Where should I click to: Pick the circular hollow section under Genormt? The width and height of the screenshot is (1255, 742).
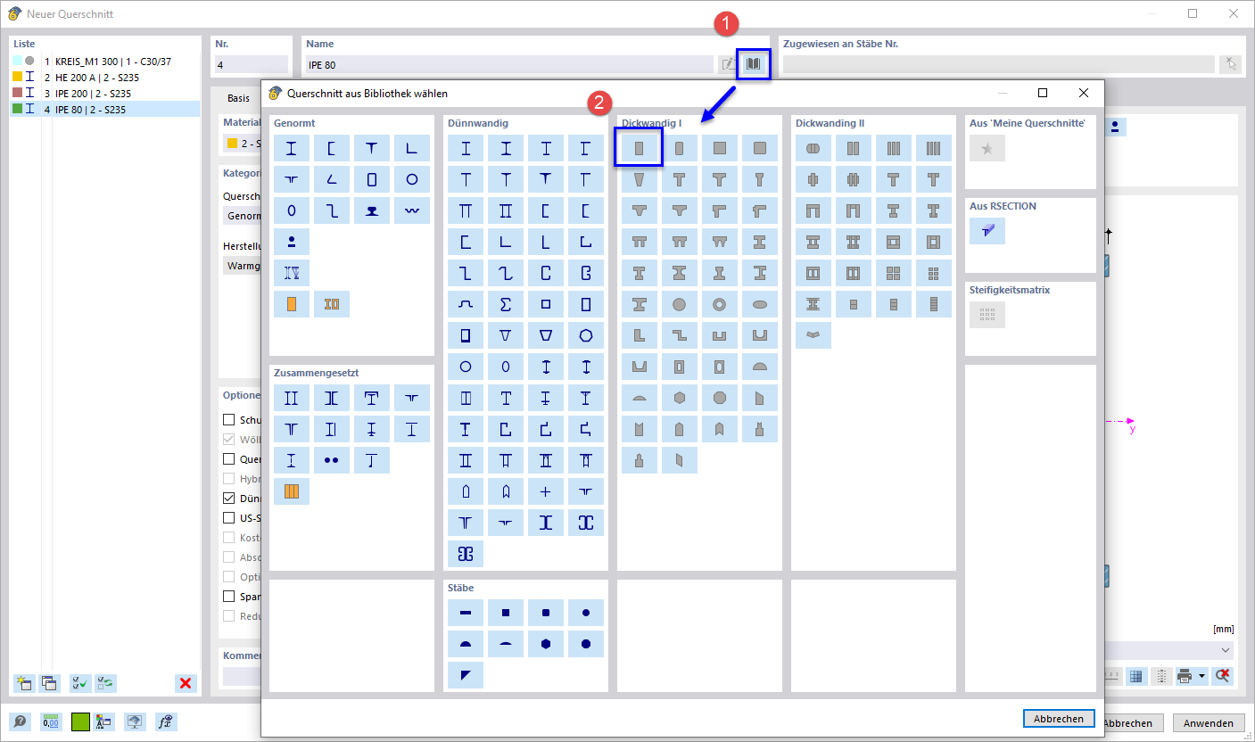point(412,179)
